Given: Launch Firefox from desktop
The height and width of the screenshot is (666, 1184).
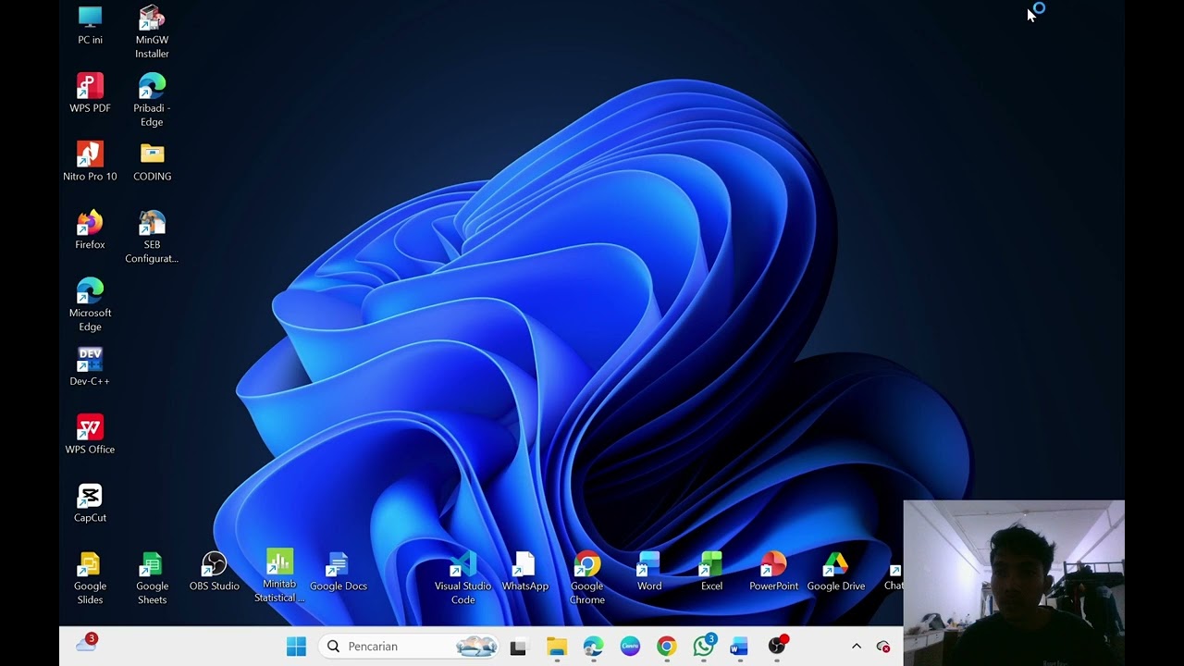Looking at the screenshot, I should [x=90, y=230].
